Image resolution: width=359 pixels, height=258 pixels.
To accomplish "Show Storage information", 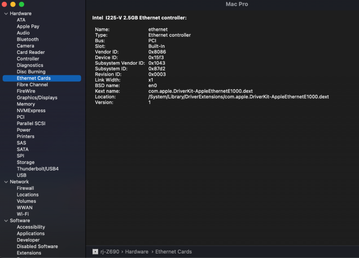I will click(26, 162).
